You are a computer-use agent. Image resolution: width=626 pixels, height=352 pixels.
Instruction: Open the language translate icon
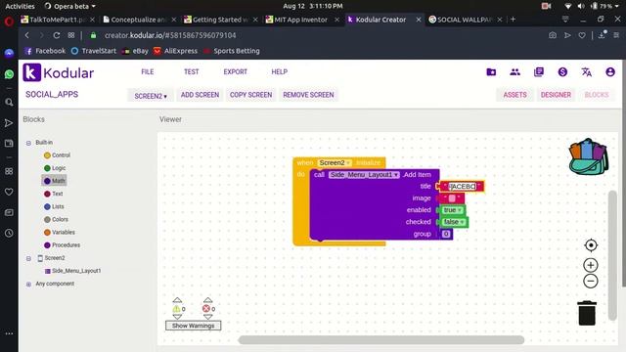pyautogui.click(x=586, y=71)
